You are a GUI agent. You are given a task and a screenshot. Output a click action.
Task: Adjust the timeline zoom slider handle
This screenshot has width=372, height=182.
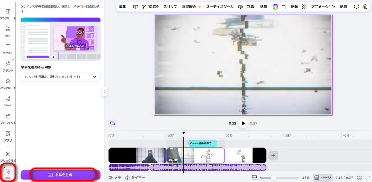point(274,177)
